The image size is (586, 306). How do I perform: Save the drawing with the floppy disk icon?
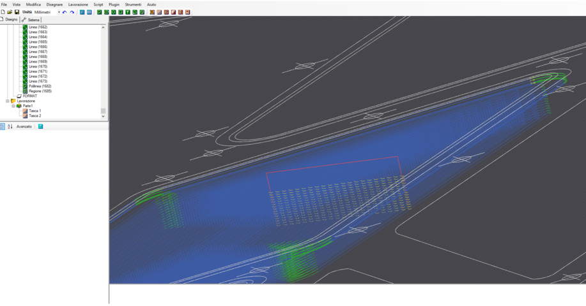(x=17, y=12)
